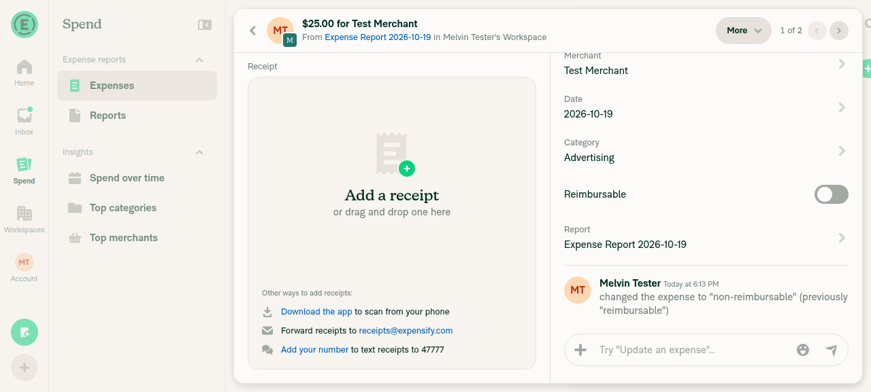Select Expenses in the Spend menu
This screenshot has width=871, height=392.
click(x=137, y=86)
